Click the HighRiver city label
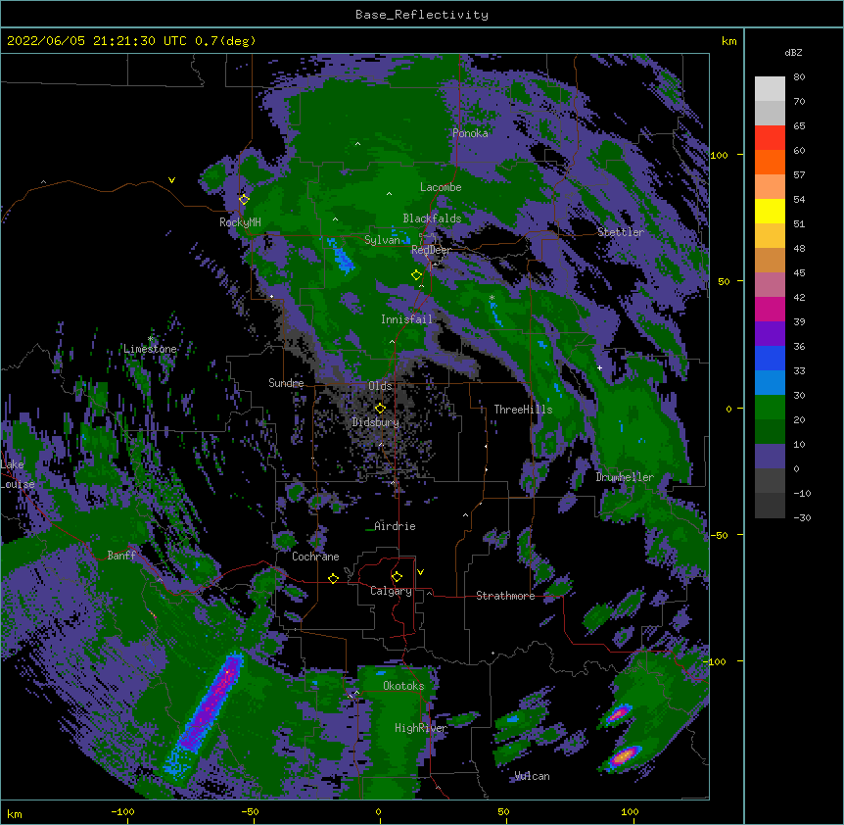The width and height of the screenshot is (844, 825). pos(421,728)
